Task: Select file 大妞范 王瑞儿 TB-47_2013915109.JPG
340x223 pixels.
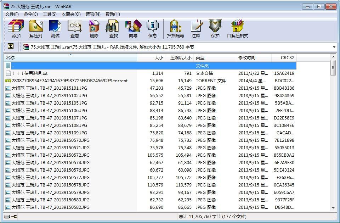Action: pos(150,133)
